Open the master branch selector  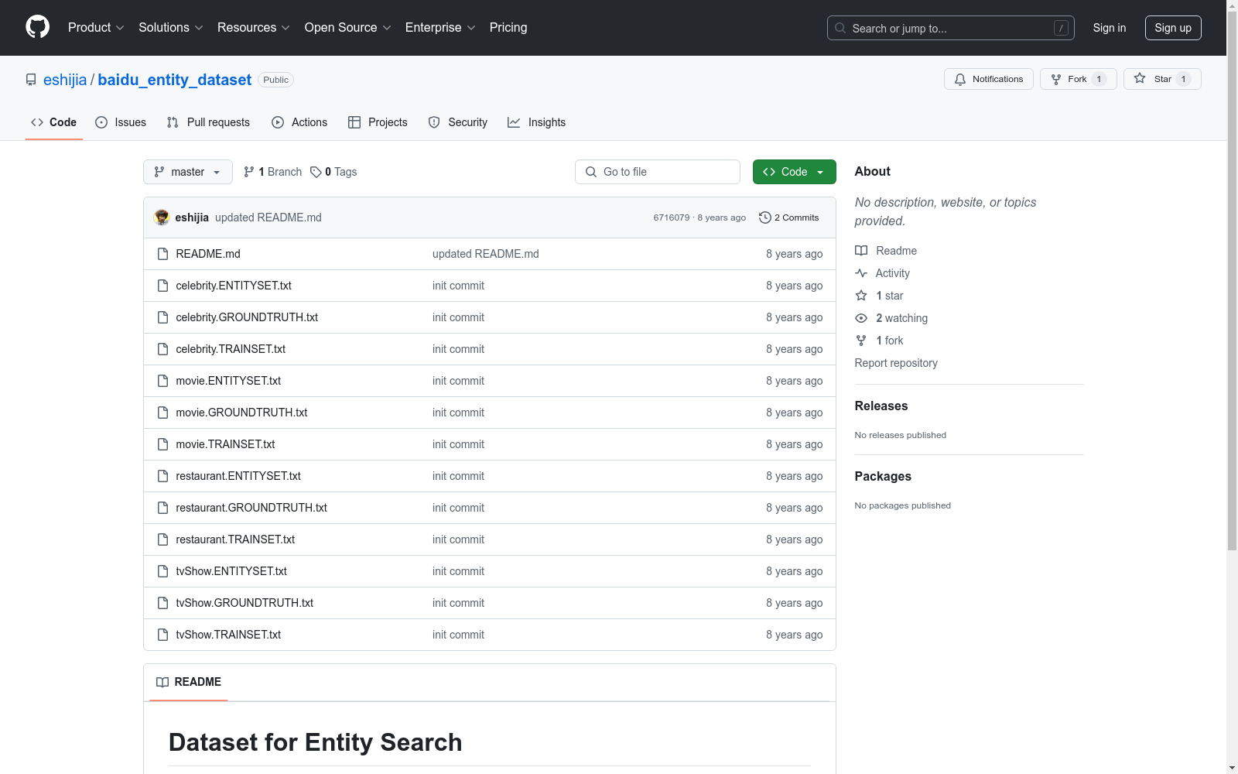point(188,172)
